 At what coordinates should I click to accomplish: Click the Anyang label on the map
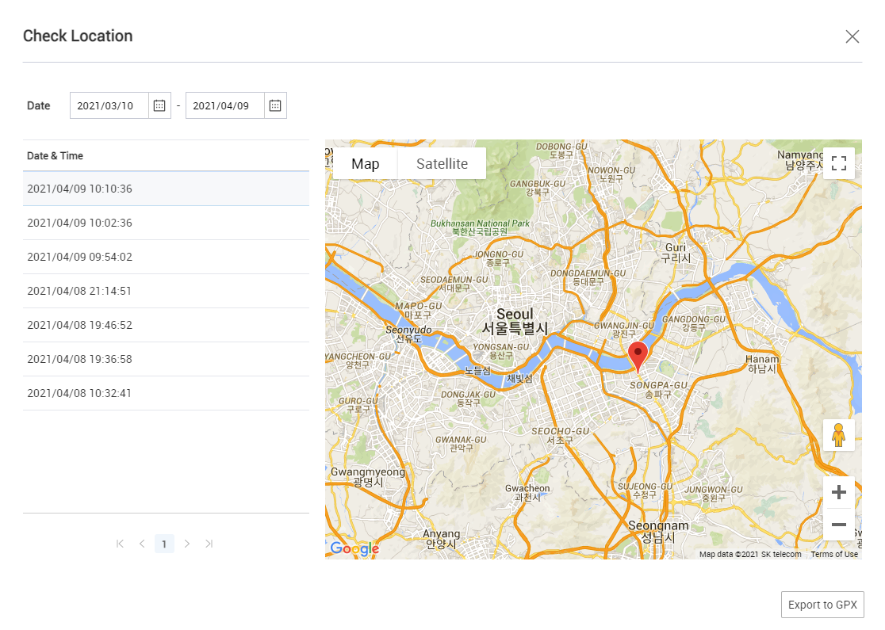pyautogui.click(x=442, y=539)
